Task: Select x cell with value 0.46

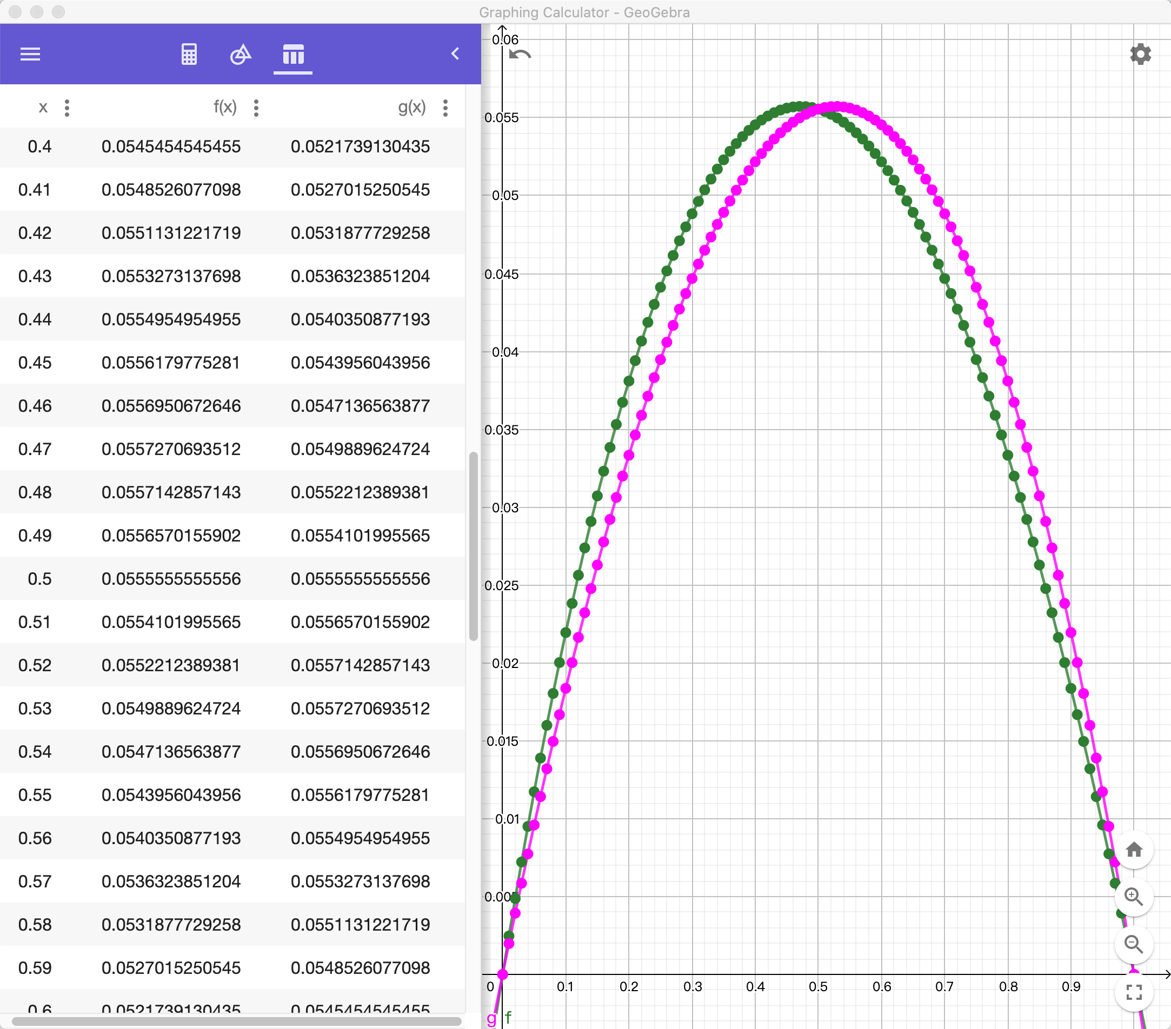Action: [x=35, y=406]
